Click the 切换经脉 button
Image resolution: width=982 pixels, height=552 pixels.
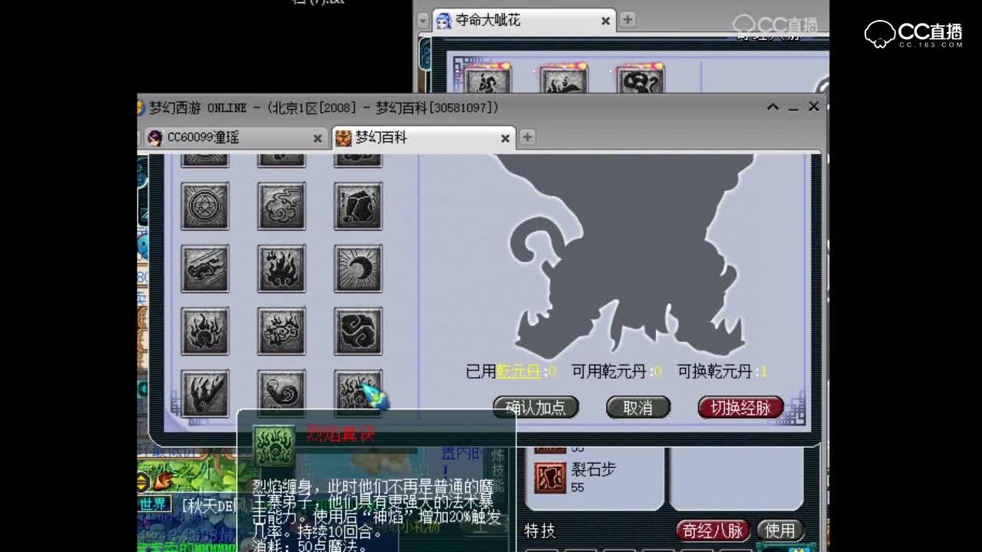[x=740, y=408]
